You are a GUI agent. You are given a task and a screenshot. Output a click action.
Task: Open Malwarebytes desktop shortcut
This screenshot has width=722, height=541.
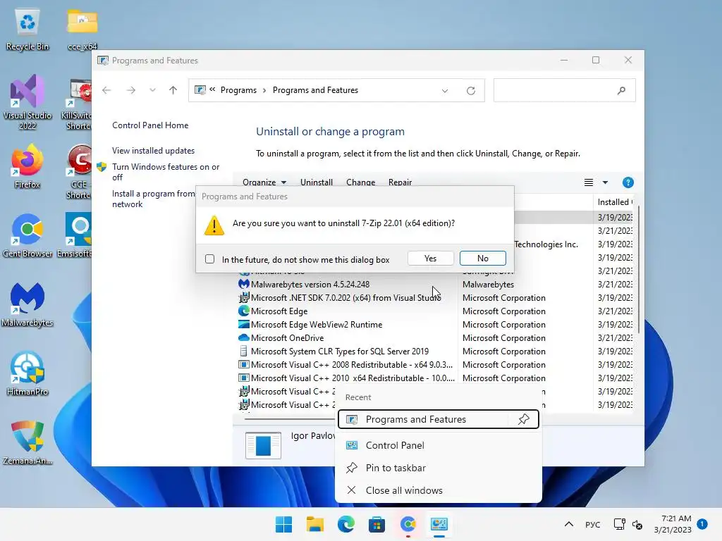pos(27,304)
